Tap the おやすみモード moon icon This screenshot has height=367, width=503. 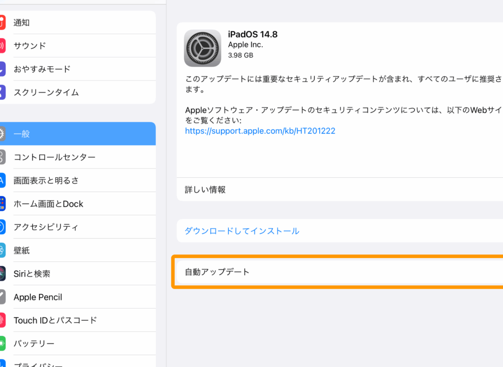pyautogui.click(x=2, y=69)
